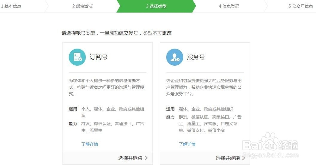Viewport: 316px width, 166px height.
Task: Choose 选择并继续 for 订阅号
Action: tap(130, 158)
